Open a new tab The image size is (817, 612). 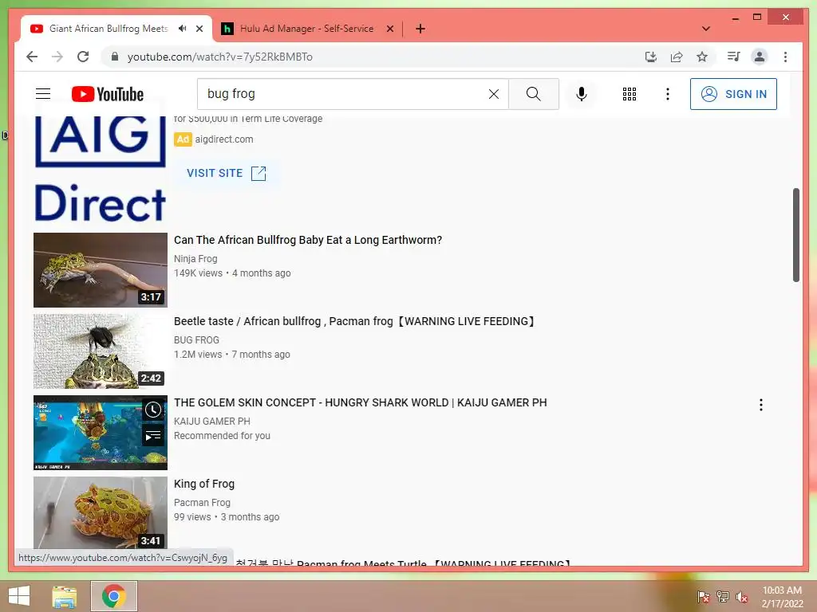[420, 29]
